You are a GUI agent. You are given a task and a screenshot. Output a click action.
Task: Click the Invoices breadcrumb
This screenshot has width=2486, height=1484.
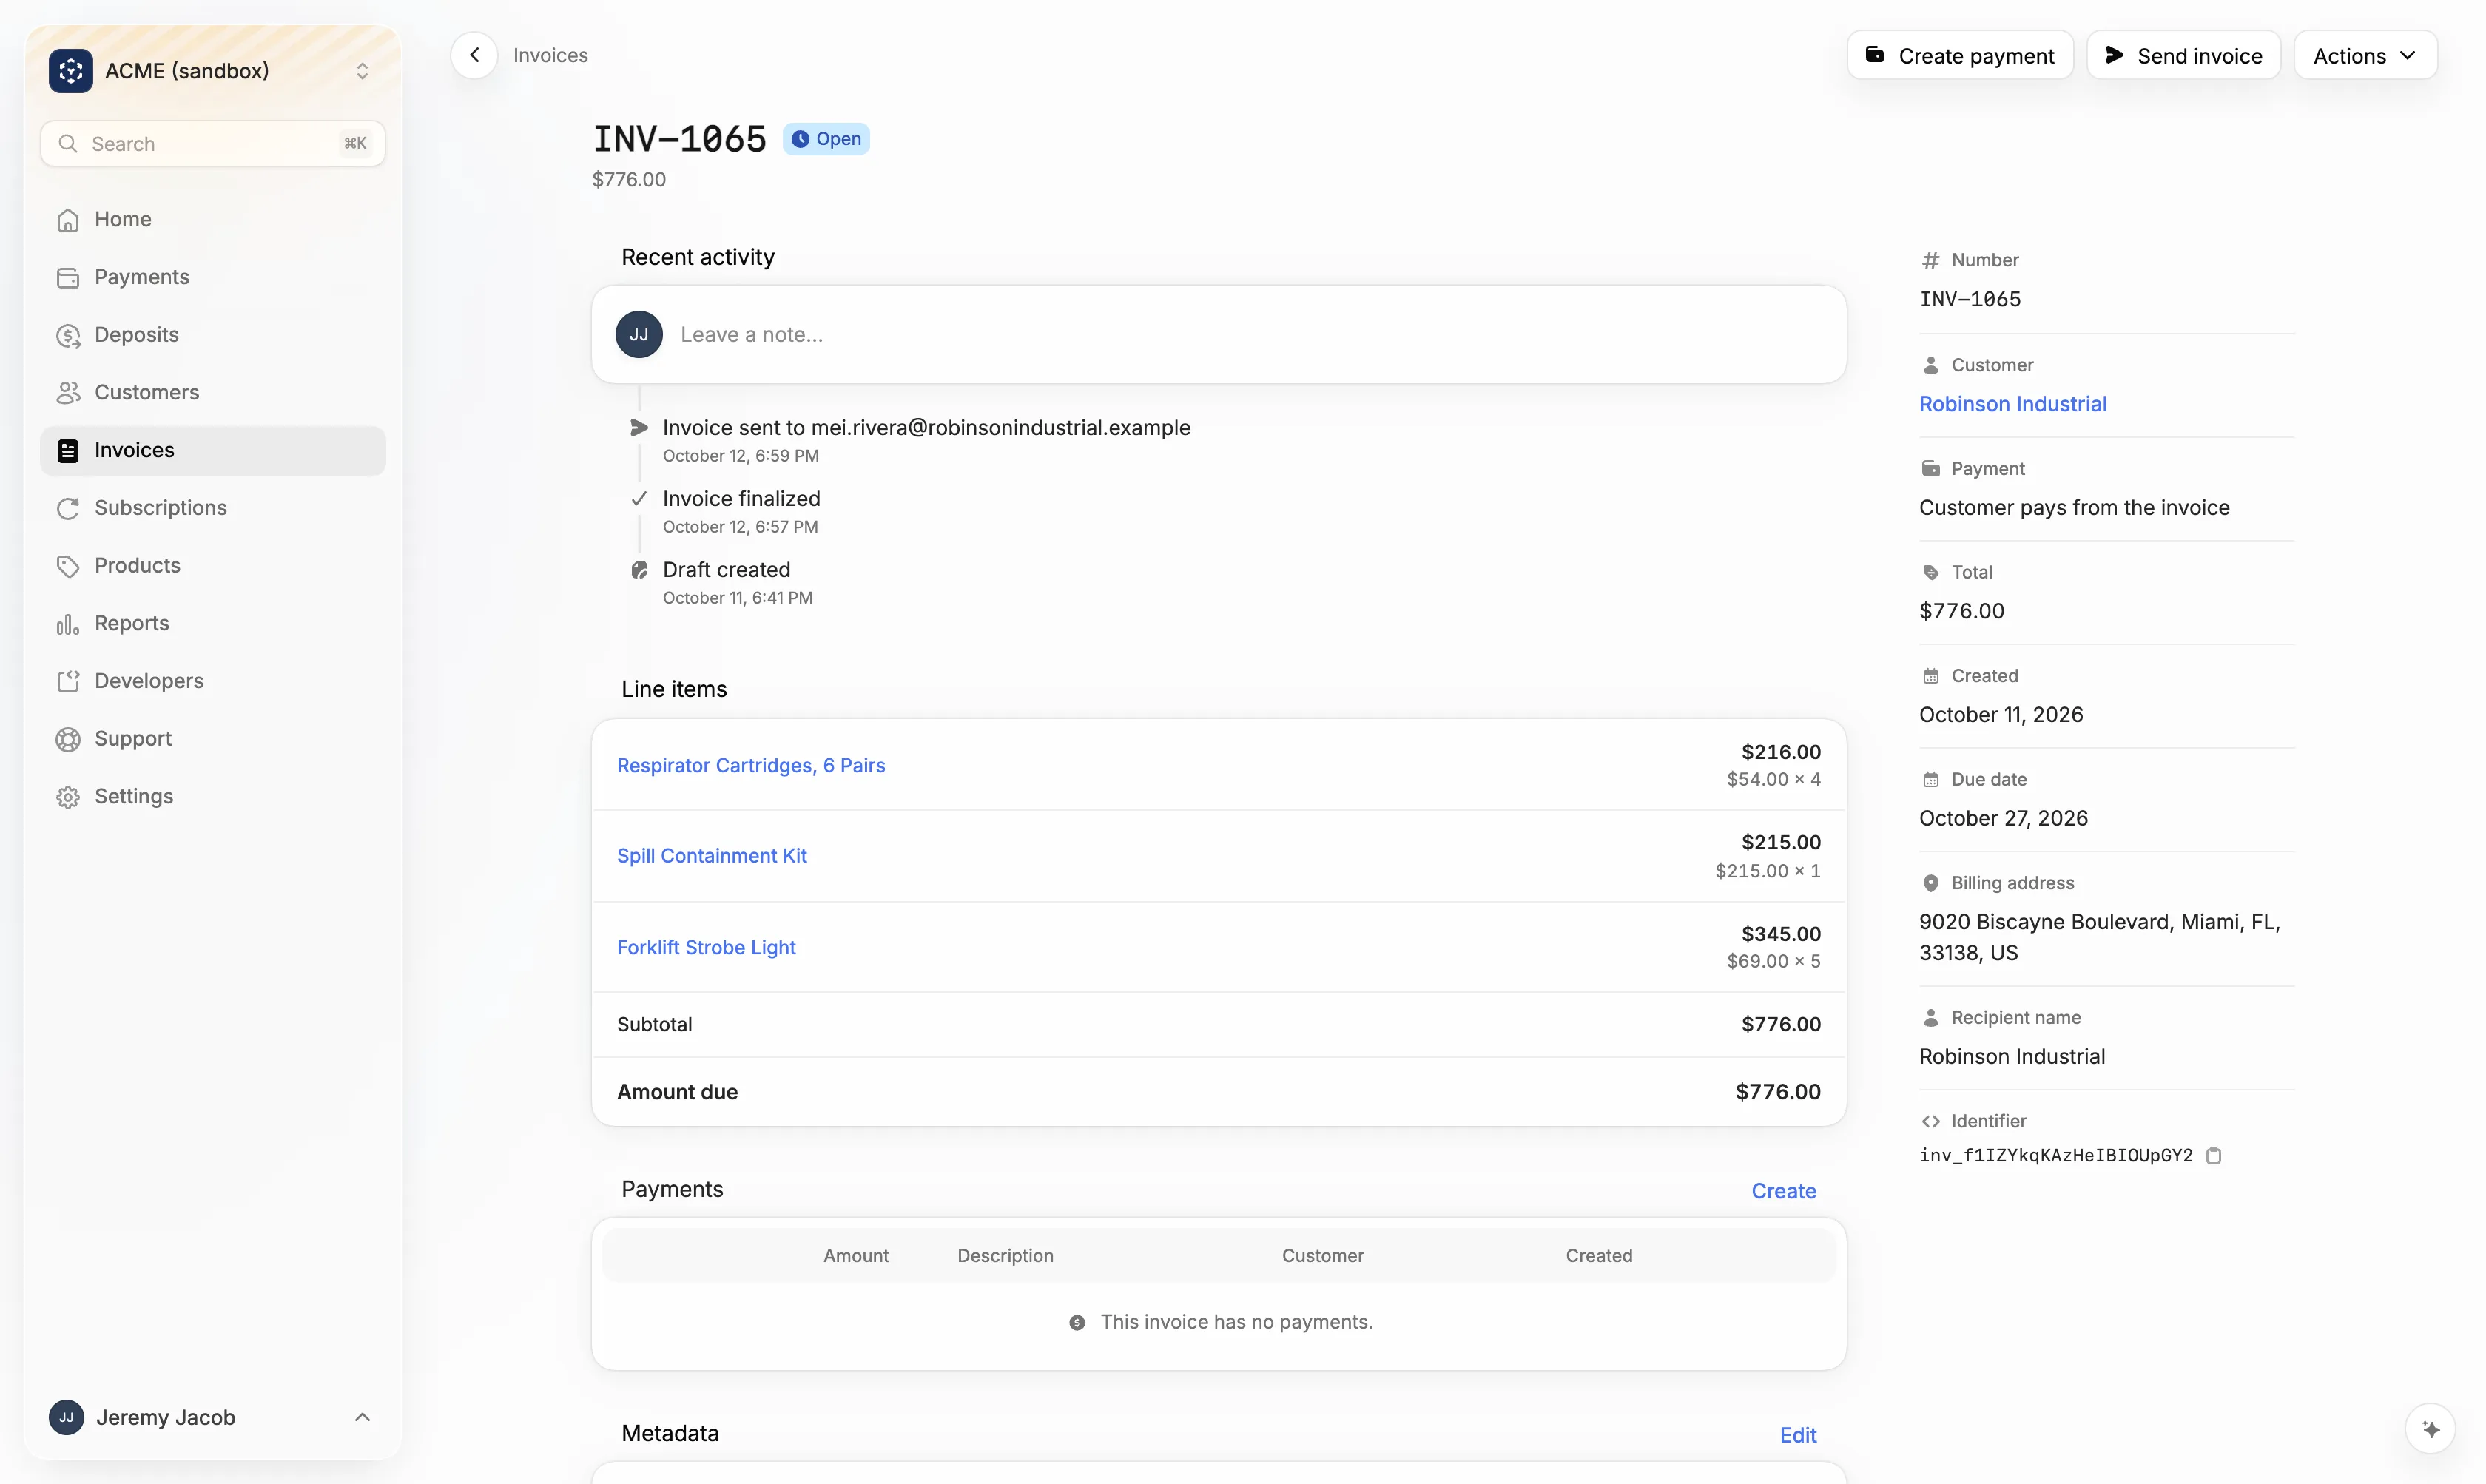pyautogui.click(x=550, y=55)
